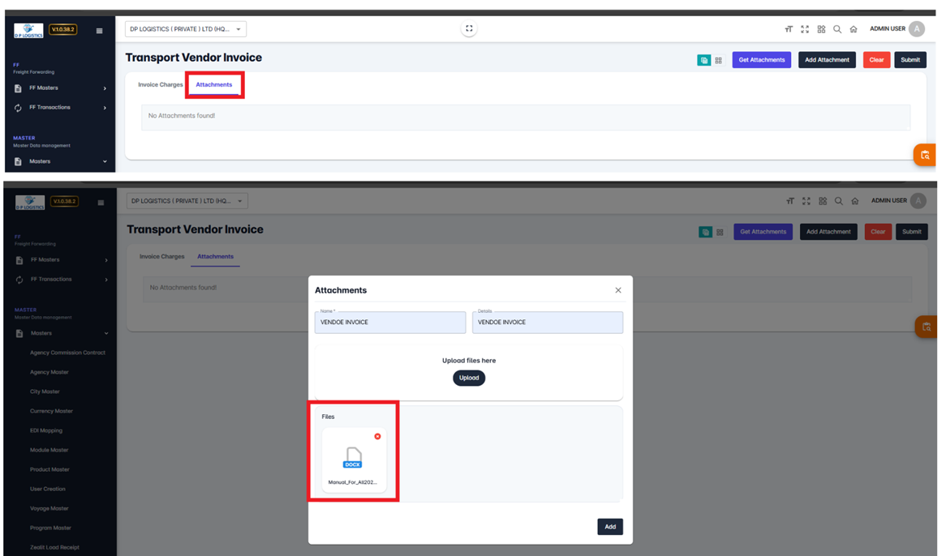Open Currency Master in the sidebar
The width and height of the screenshot is (946, 556).
click(51, 411)
